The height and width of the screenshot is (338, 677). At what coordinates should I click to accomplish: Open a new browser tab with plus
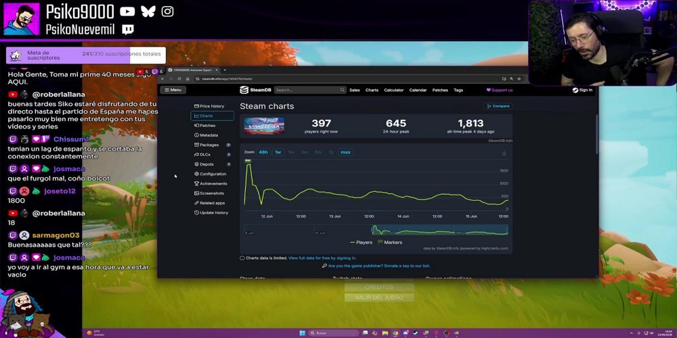[225, 70]
